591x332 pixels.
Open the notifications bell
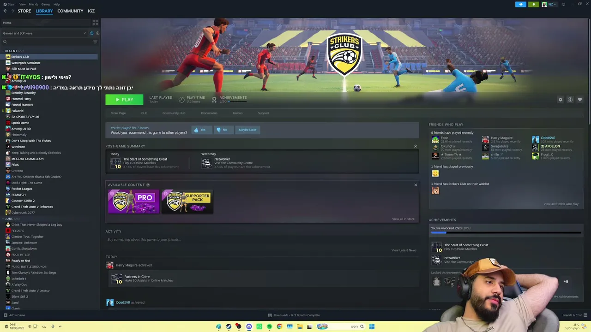pos(534,5)
